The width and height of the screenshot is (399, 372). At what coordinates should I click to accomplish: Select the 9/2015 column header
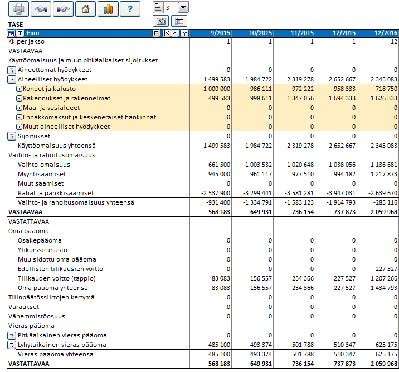point(211,33)
